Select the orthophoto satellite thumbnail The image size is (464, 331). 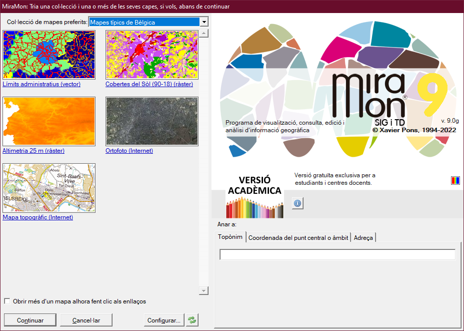tap(152, 122)
